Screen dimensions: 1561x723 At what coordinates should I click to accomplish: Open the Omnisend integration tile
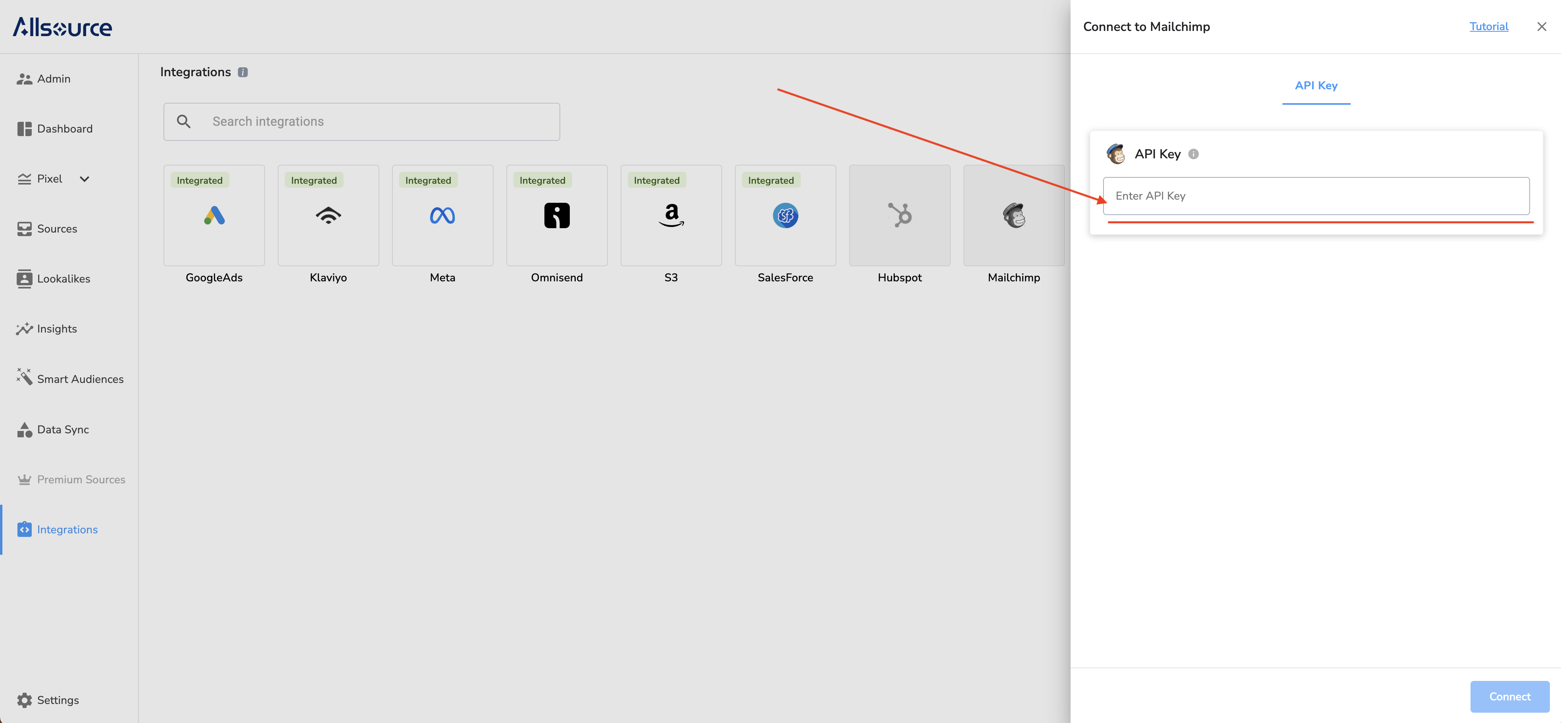tap(556, 216)
